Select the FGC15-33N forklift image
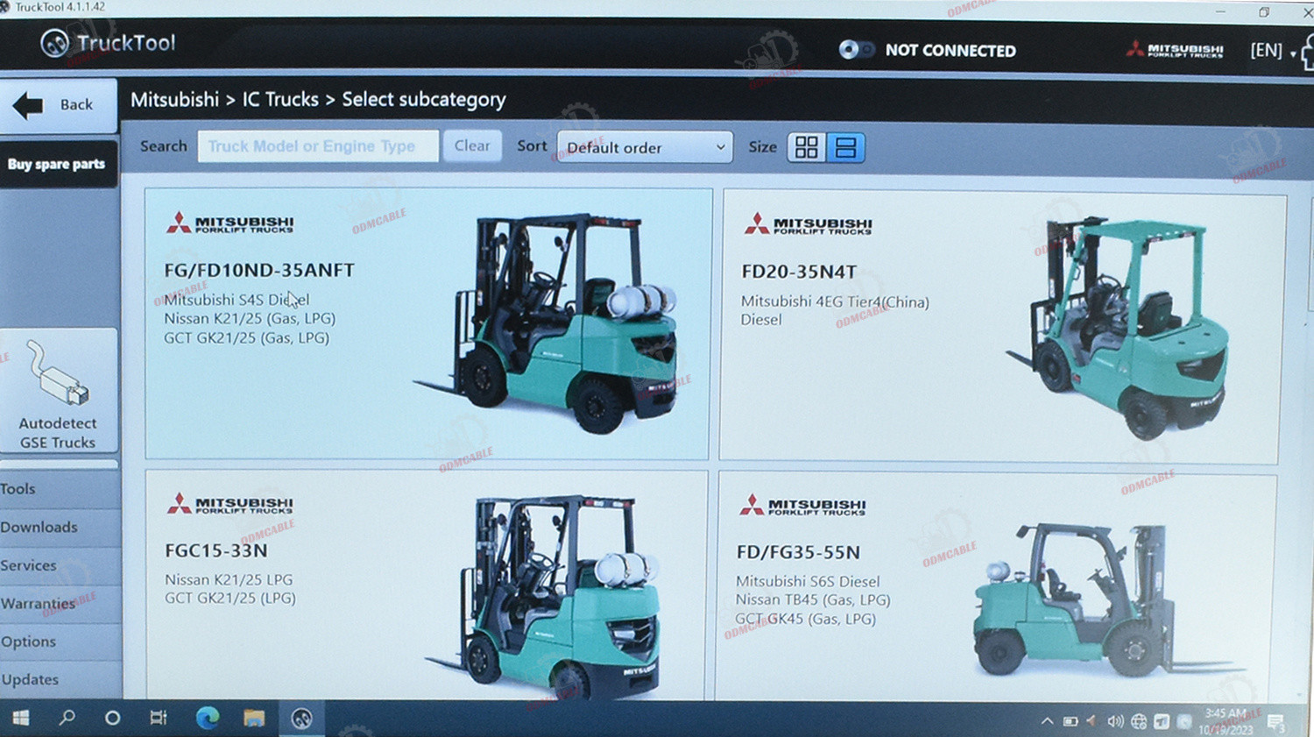The height and width of the screenshot is (737, 1314). (543, 596)
